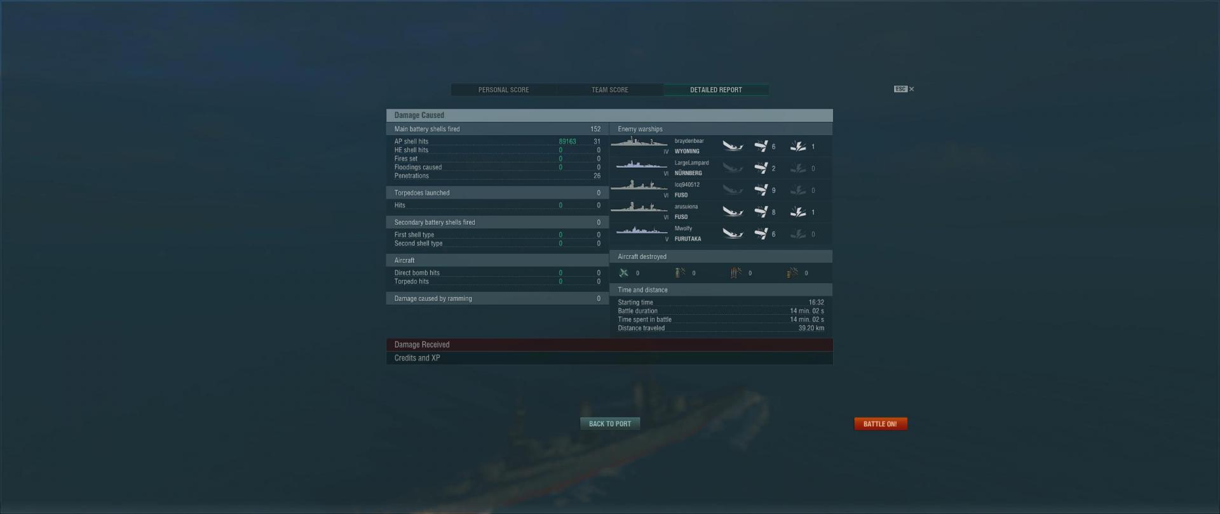The width and height of the screenshot is (1220, 514).
Task: Click the Battle On! button
Action: point(880,424)
